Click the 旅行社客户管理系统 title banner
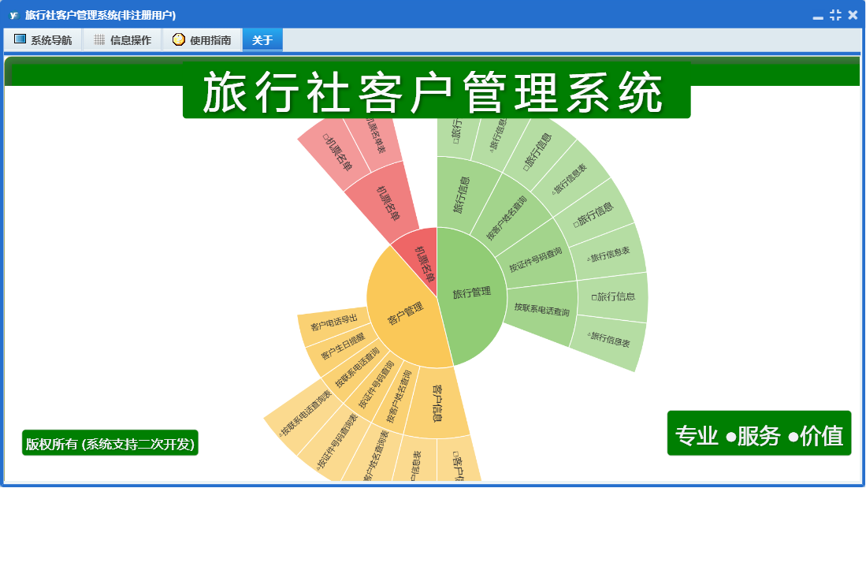Image resolution: width=866 pixels, height=570 pixels. click(437, 91)
